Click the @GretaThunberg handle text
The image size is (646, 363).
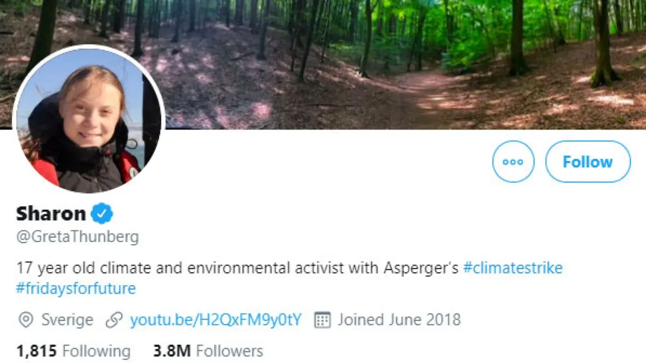[x=77, y=236]
